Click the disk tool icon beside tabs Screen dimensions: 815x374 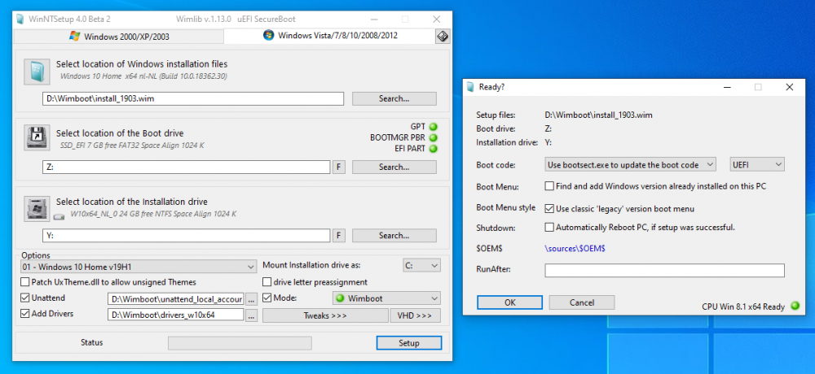(443, 37)
